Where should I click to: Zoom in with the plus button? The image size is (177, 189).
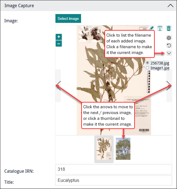coord(59,37)
